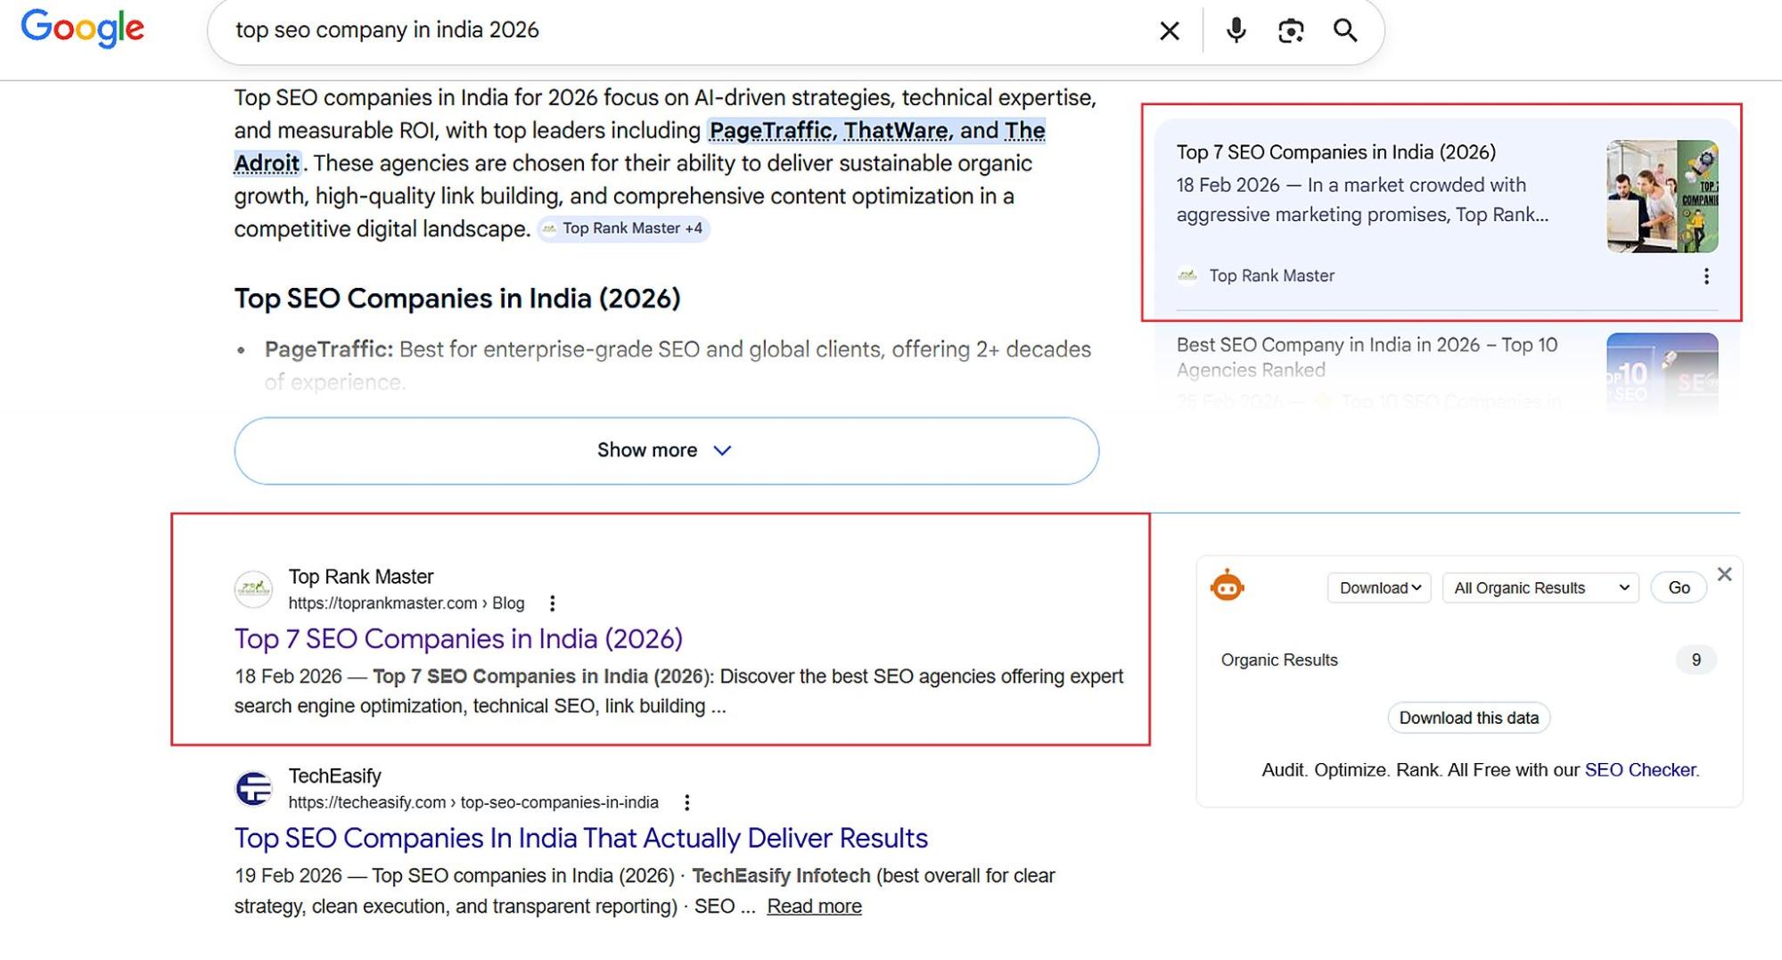Click the Go button in the extension panel
Screen dimensions: 1782x960
point(1678,587)
